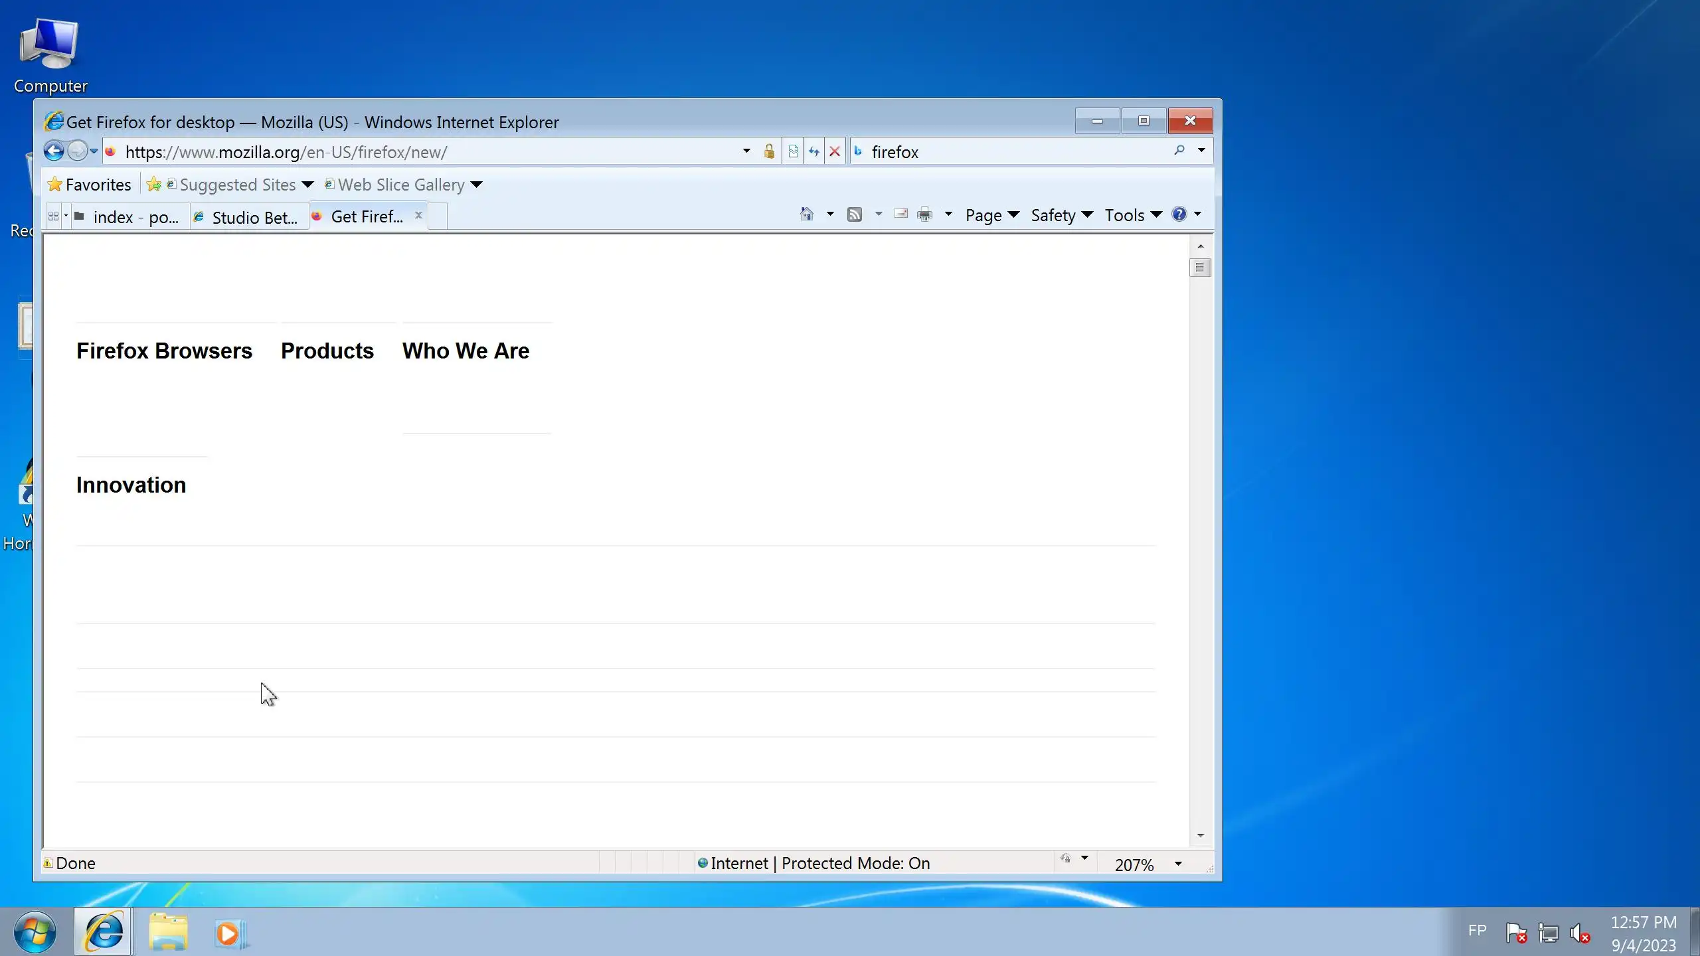Viewport: 1700px width, 956px height.
Task: Click the vertical scrollbar thumb
Action: [x=1199, y=268]
